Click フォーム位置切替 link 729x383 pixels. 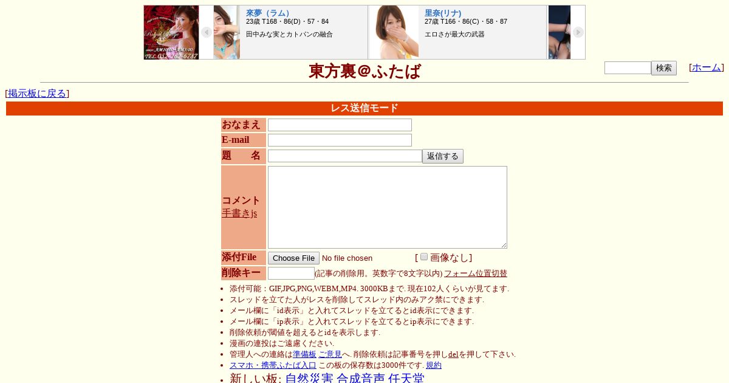[x=476, y=274]
